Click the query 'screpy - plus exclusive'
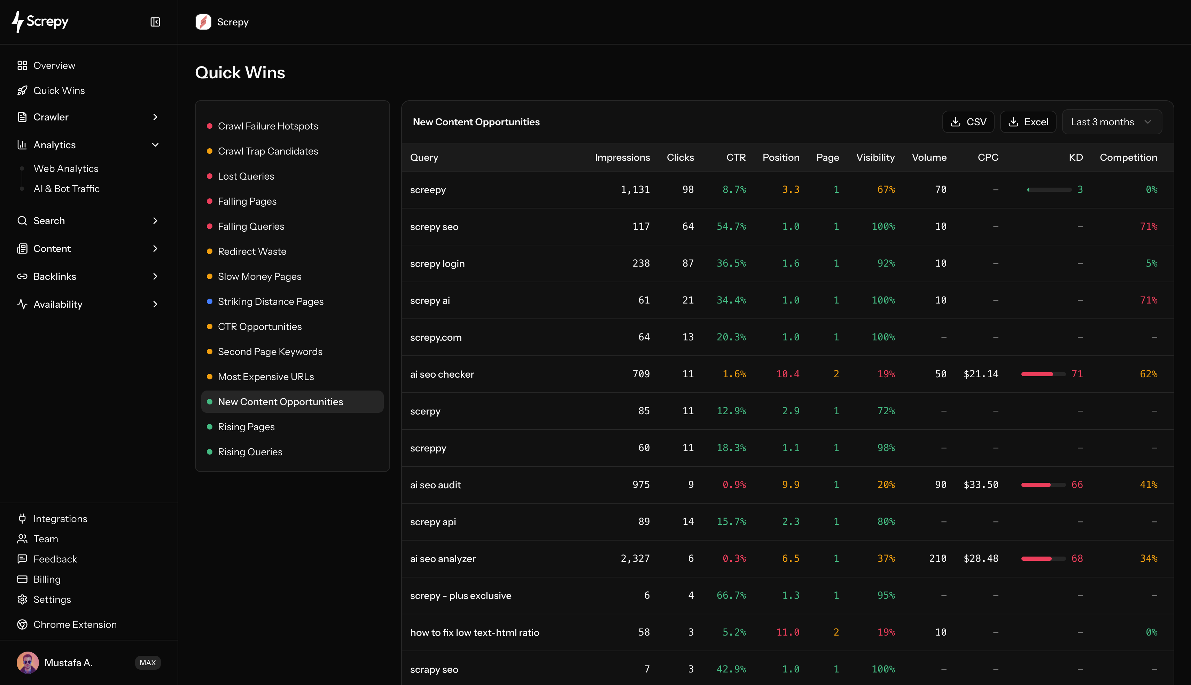This screenshot has height=685, width=1191. click(461, 596)
